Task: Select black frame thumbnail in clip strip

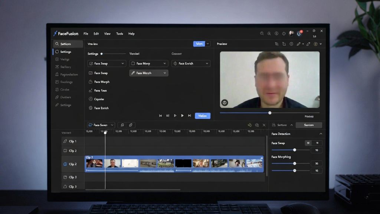Action: pyautogui.click(x=183, y=163)
